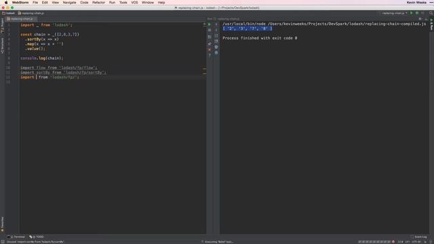Click the Stop icon in main toolbar
The height and width of the screenshot is (244, 434).
(422, 13)
